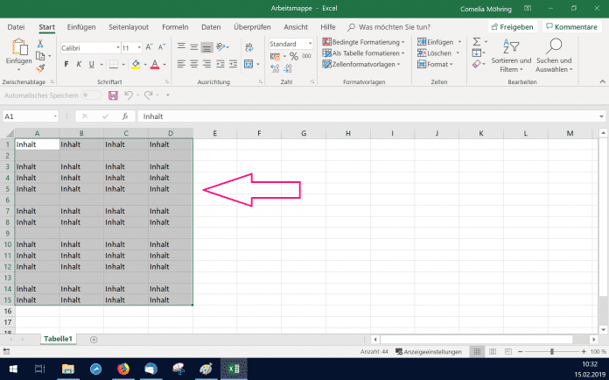Screen dimensions: 609x380
Task: Click the Kommentare button
Action: pyautogui.click(x=570, y=27)
